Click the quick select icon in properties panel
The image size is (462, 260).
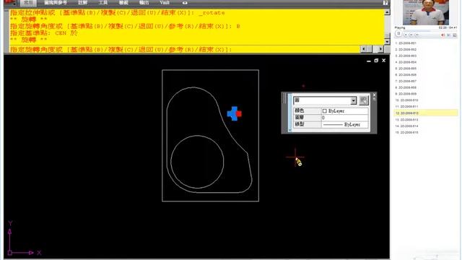(364, 100)
